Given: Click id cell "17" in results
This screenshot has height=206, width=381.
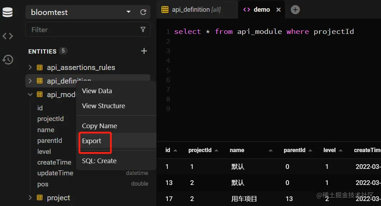Looking at the screenshot, I should (x=169, y=199).
